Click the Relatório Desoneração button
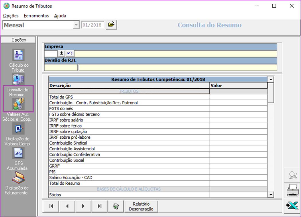Image resolution: width=301 pixels, height=217 pixels. point(141,206)
